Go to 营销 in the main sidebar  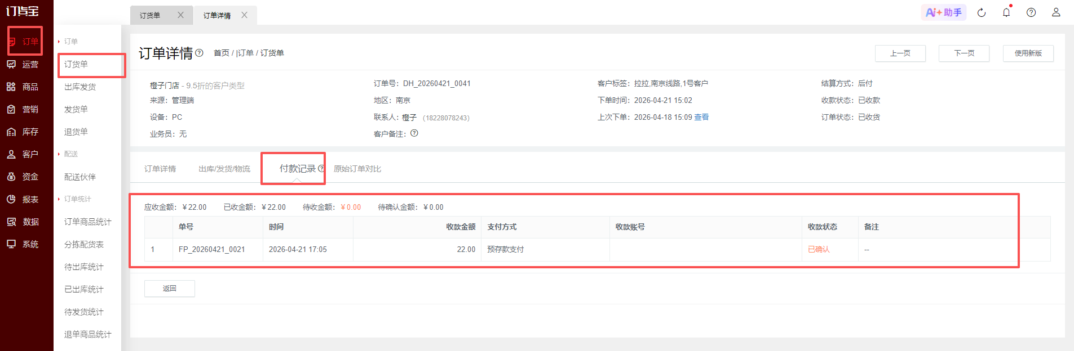[23, 109]
